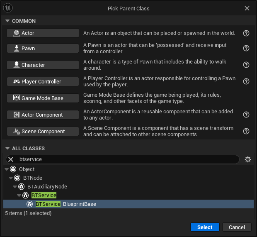This screenshot has height=237, width=257.
Task: Click the help icon next to Actor
Action: (246, 33)
